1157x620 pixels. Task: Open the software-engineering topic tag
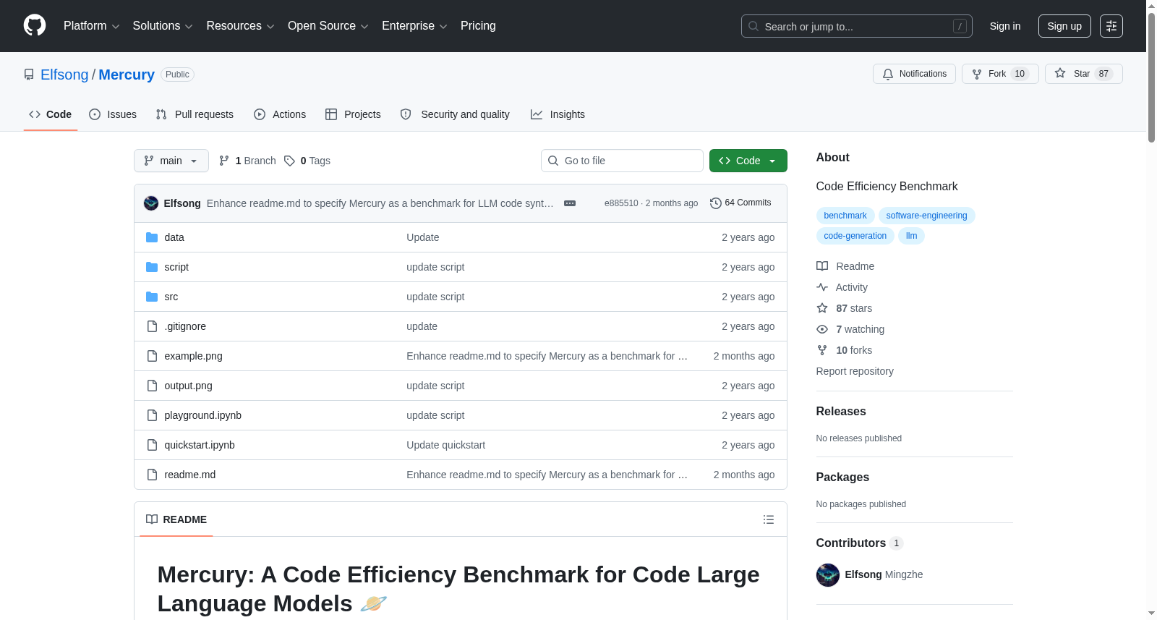pyautogui.click(x=927, y=216)
